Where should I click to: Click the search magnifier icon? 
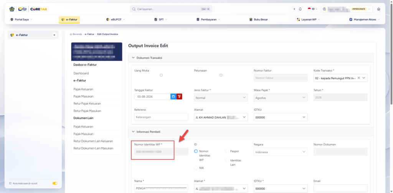[134, 9]
